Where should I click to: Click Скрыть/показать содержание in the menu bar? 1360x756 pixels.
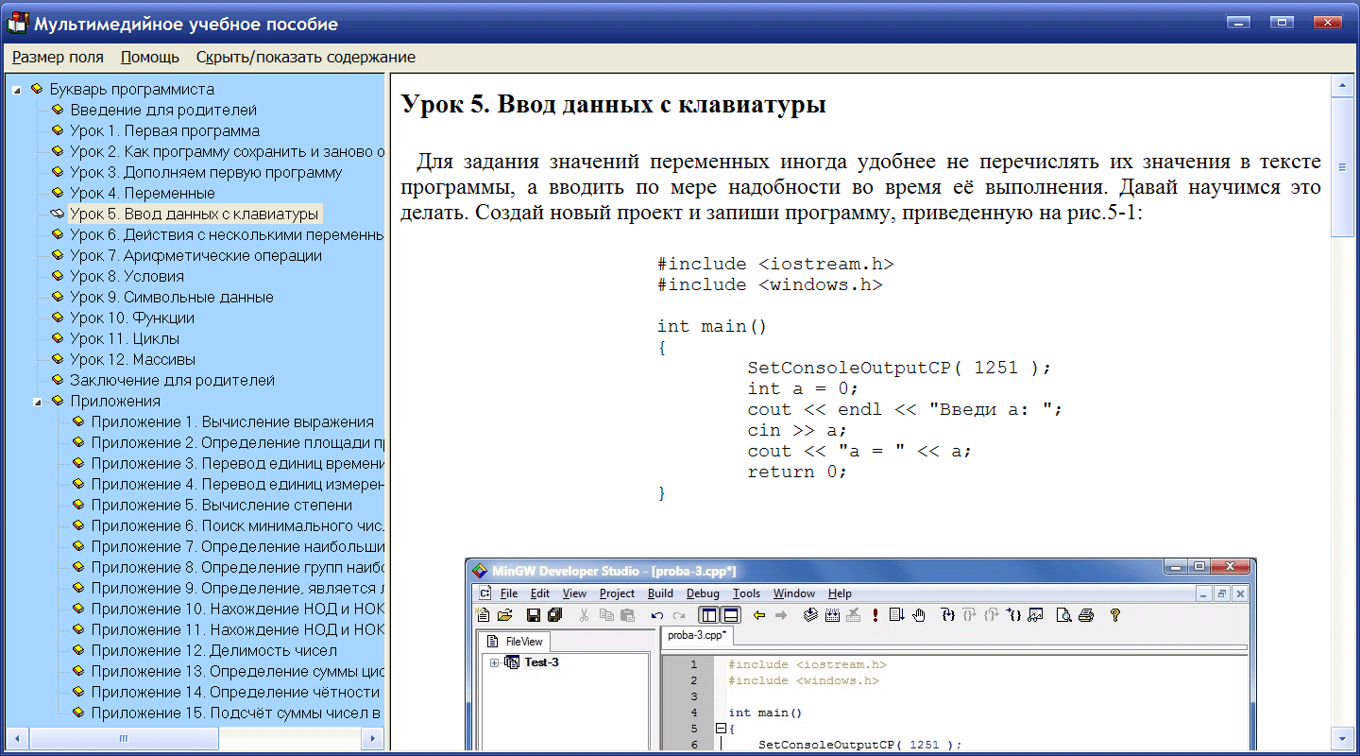point(305,57)
